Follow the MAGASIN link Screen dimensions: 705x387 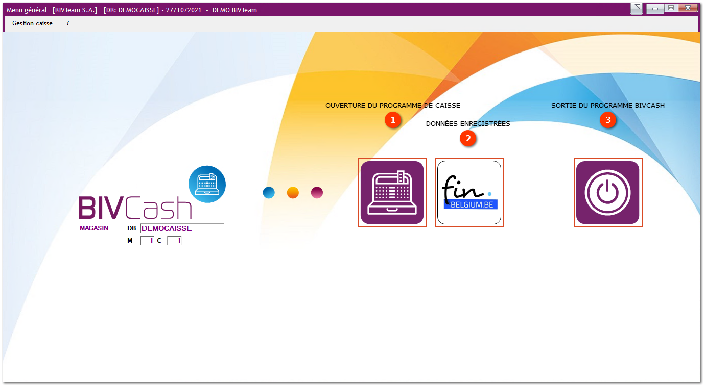coord(94,228)
